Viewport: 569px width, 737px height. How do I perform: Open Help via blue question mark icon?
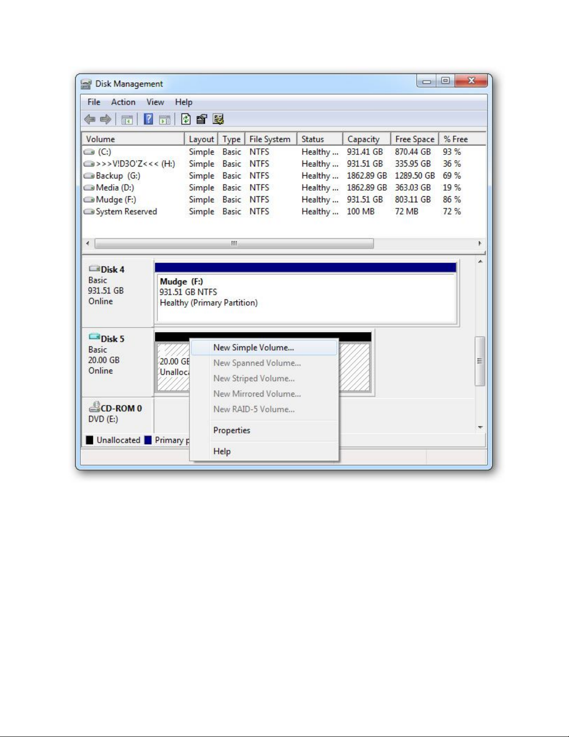(148, 120)
